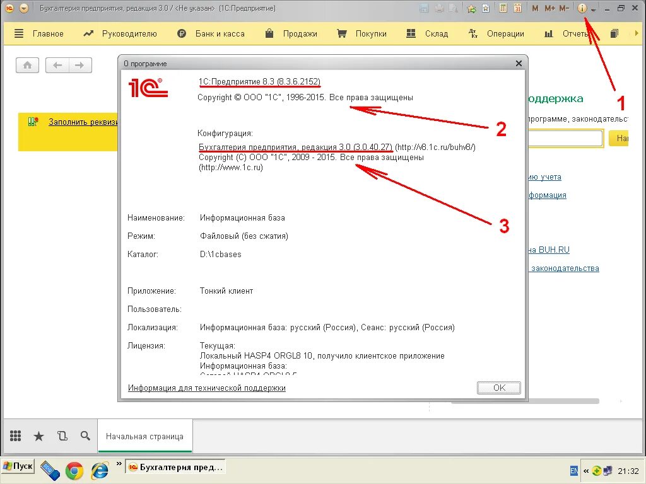Open the History icon in bottom panel
This screenshot has width=646, height=484.
[x=62, y=436]
